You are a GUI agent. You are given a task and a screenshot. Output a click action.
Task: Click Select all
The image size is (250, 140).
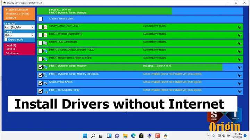10,49
